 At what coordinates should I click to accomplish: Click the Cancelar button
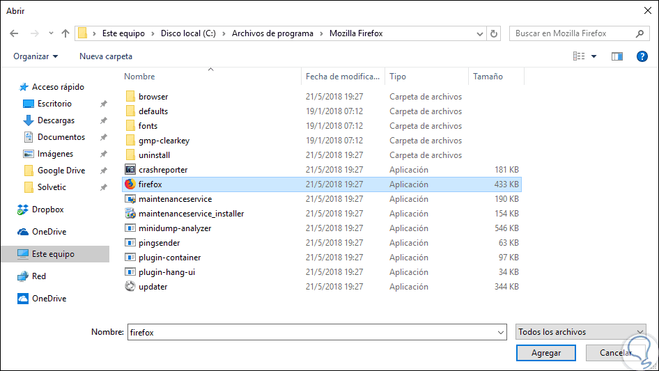616,353
